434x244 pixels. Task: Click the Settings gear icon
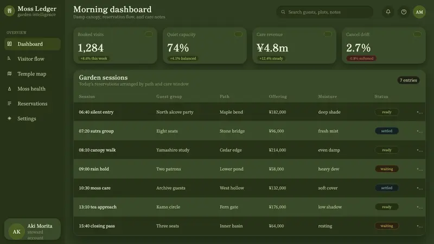coord(9,118)
